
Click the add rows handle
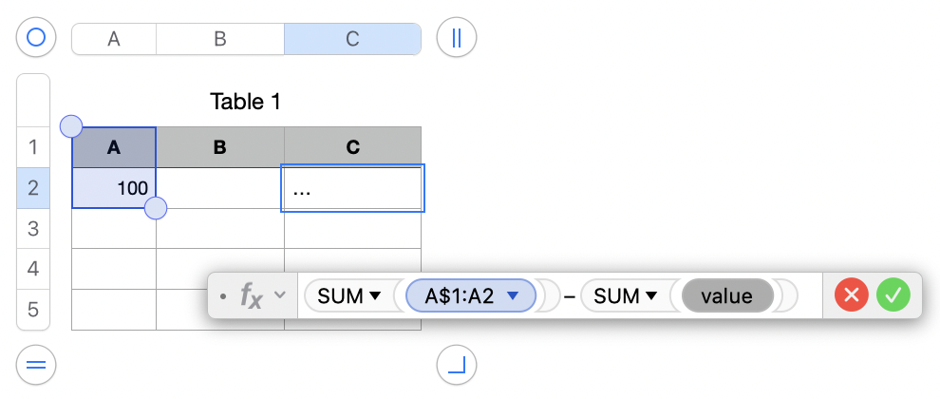pyautogui.click(x=36, y=365)
